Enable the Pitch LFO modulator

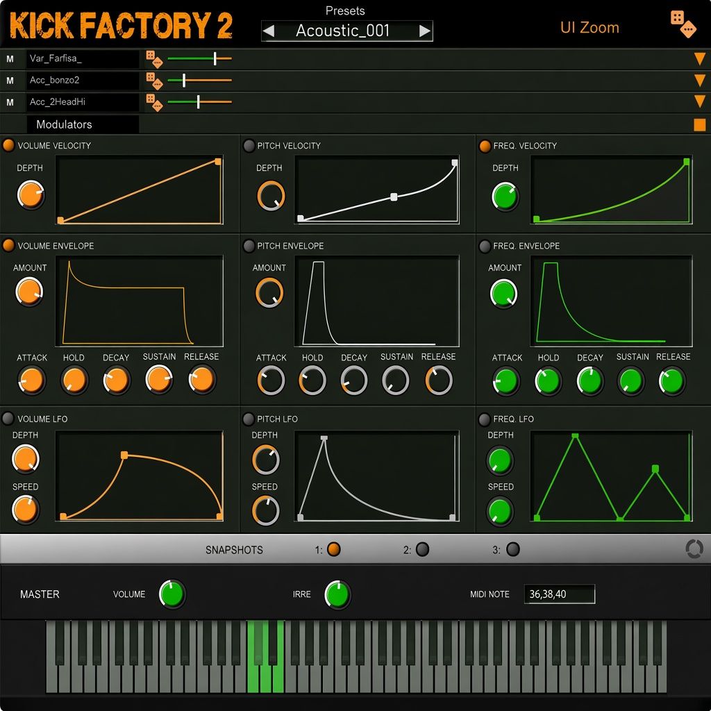(x=248, y=419)
